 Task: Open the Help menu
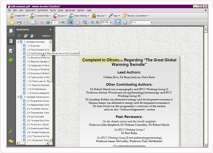(89, 10)
